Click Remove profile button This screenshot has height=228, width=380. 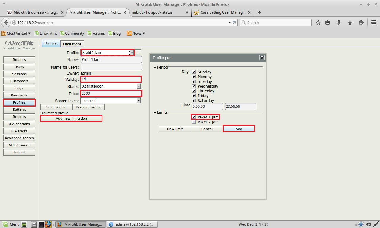[88, 107]
